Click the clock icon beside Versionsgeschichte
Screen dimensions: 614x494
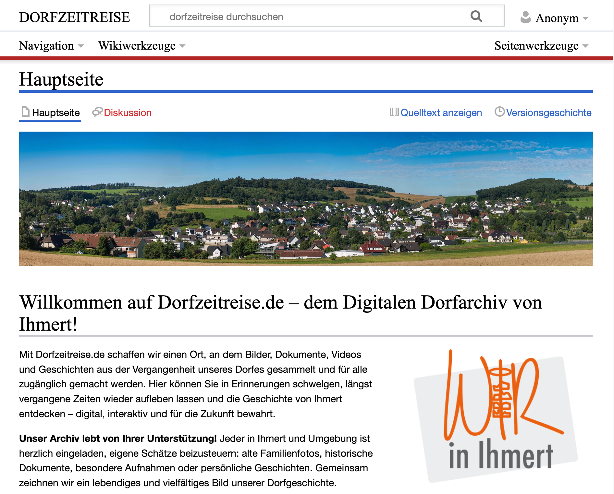500,112
